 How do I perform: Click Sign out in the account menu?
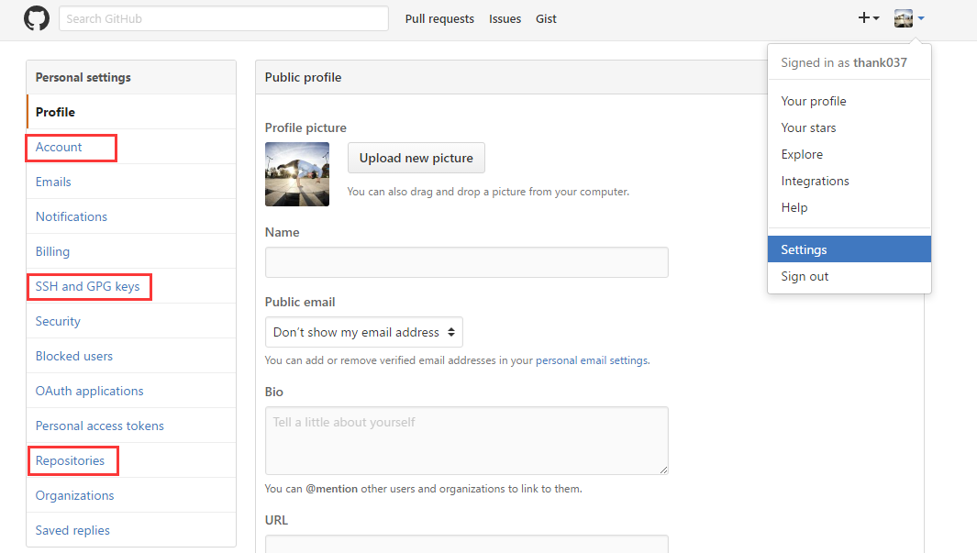[805, 276]
